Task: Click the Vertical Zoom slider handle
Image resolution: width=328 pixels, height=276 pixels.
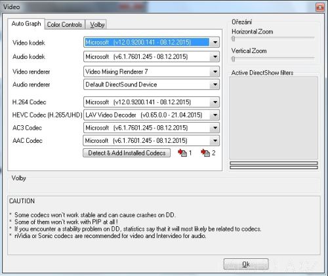Action: [233, 59]
